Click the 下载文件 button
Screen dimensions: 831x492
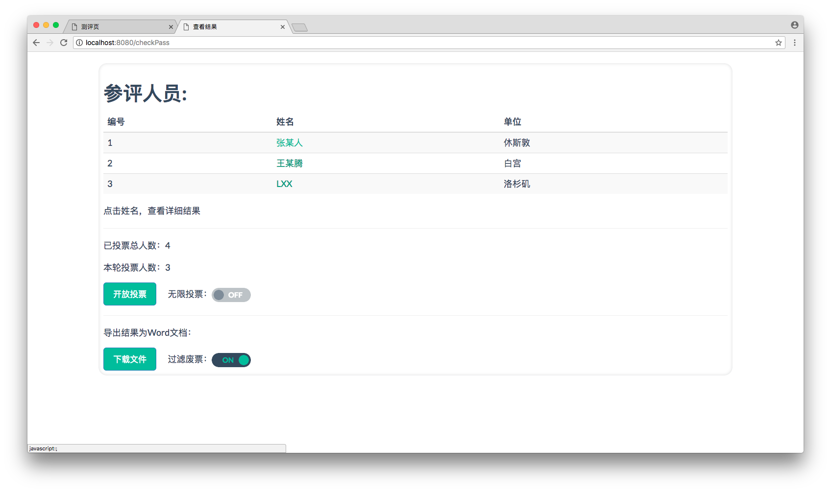click(x=130, y=359)
